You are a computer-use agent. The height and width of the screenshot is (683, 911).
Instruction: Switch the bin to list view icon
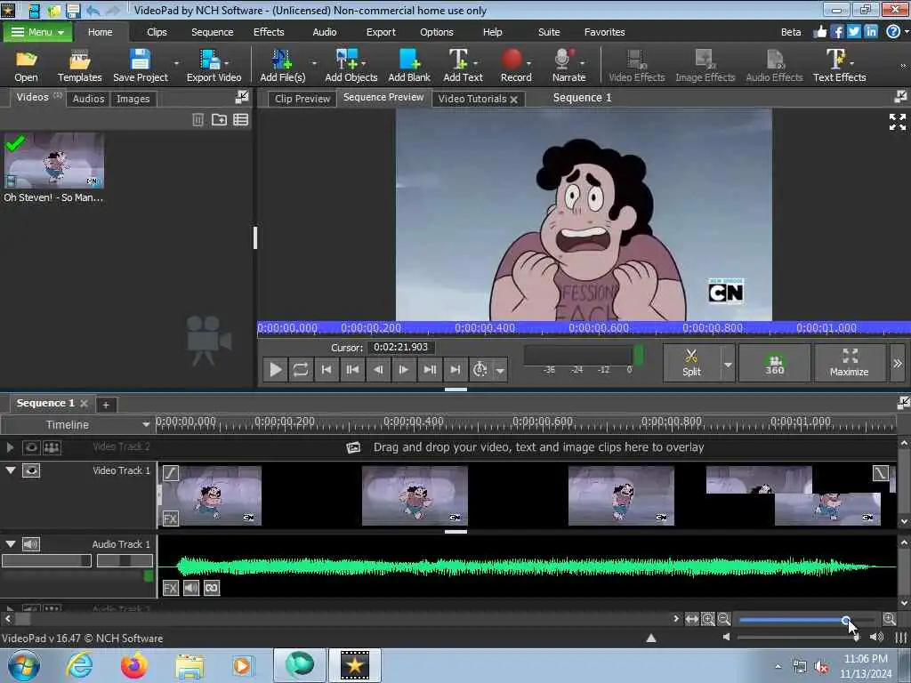pos(240,120)
